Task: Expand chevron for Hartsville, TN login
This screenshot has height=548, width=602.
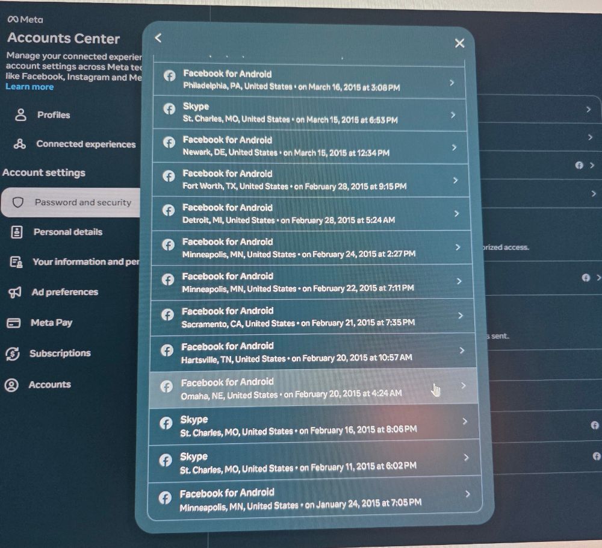Action: pos(462,350)
